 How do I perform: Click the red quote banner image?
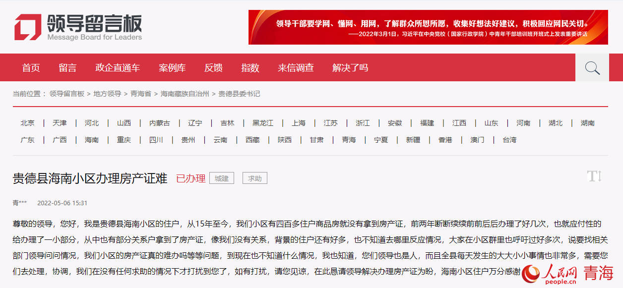(x=428, y=27)
